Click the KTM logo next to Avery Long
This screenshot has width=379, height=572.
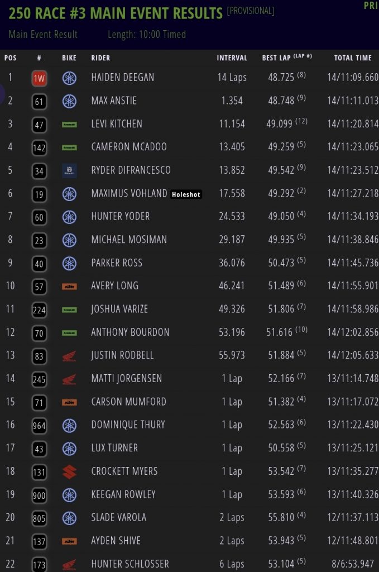click(x=69, y=286)
